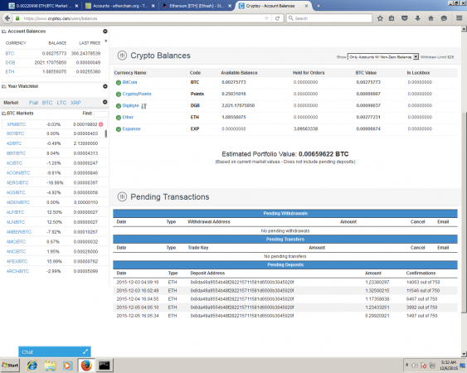467x373 pixels.
Task: Go to the browser home icon
Action: tap(431, 18)
